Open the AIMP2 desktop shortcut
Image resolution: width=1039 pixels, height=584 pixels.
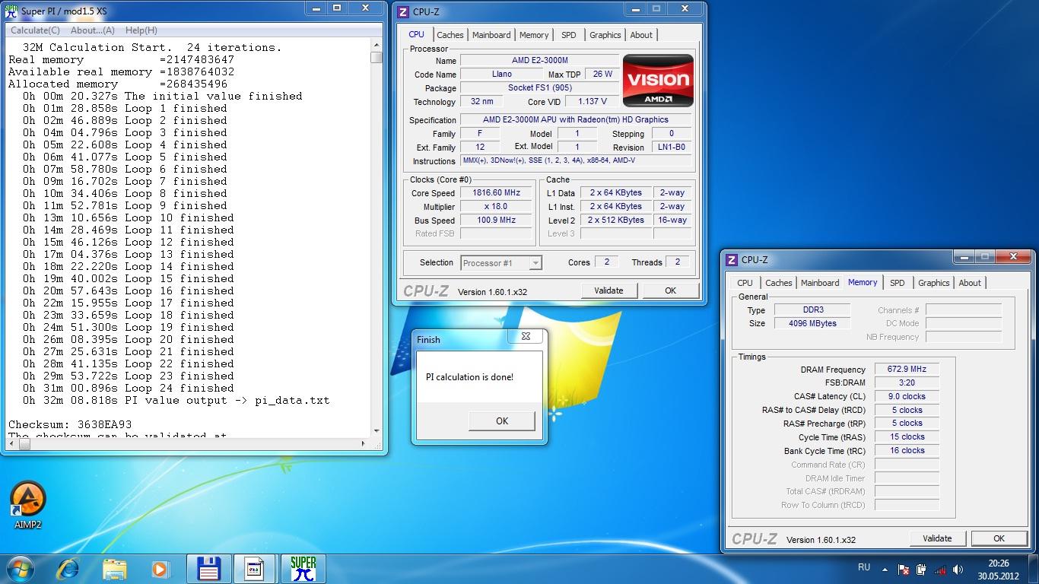click(x=28, y=506)
